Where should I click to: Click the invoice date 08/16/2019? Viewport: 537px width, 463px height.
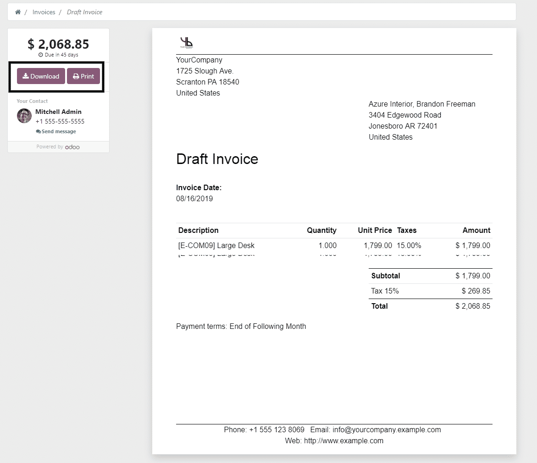pos(194,199)
